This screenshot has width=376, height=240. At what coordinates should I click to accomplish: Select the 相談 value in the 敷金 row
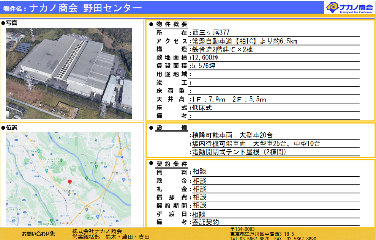199,181
